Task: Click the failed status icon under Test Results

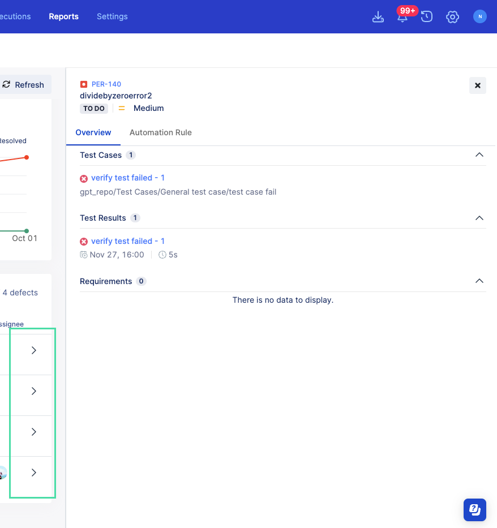Action: (84, 241)
